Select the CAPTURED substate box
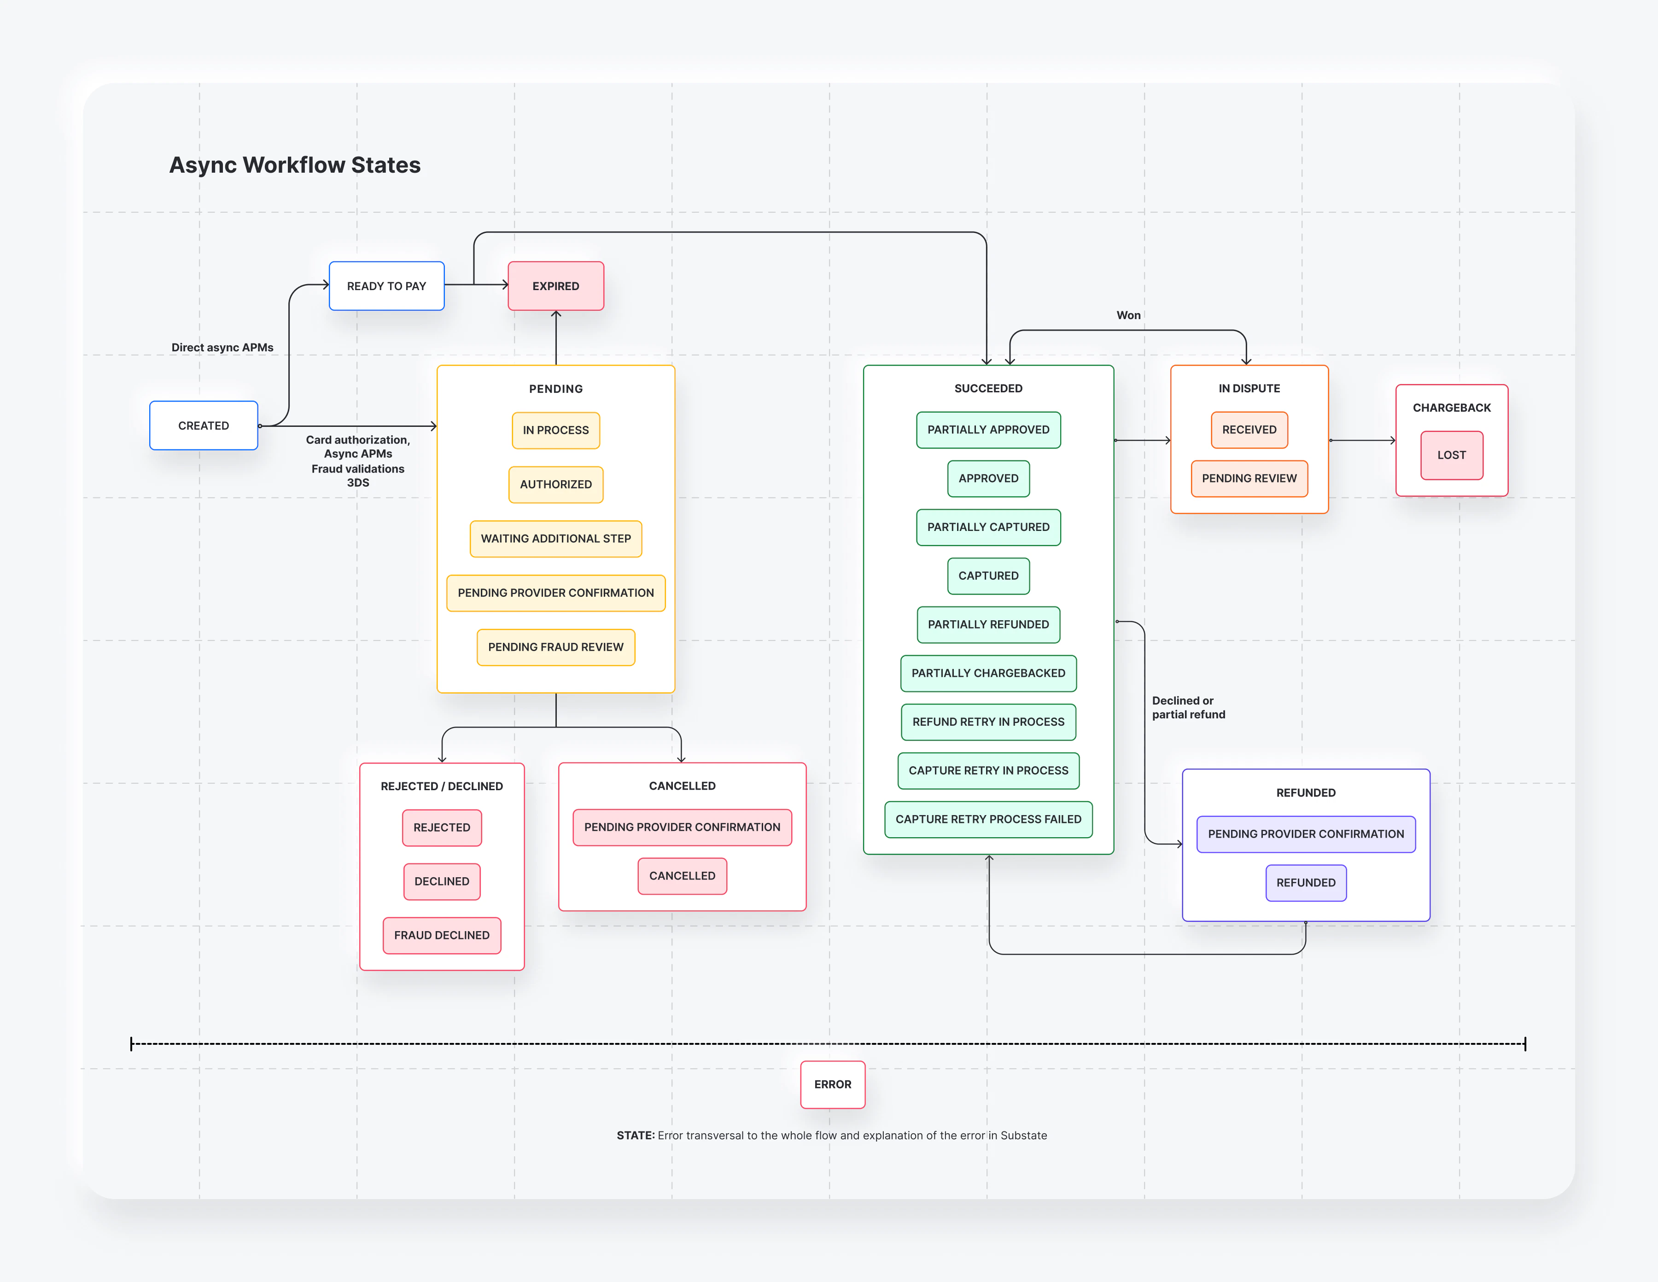1658x1282 pixels. (988, 575)
